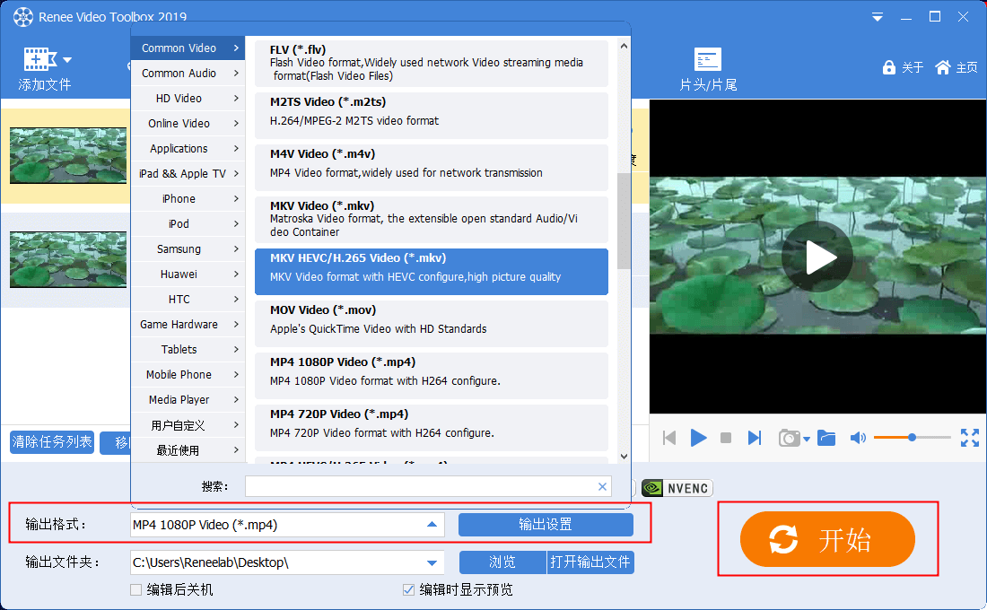Viewport: 987px width, 610px height.
Task: Open the 添加文件 dropdown arrow
Action: (x=67, y=60)
